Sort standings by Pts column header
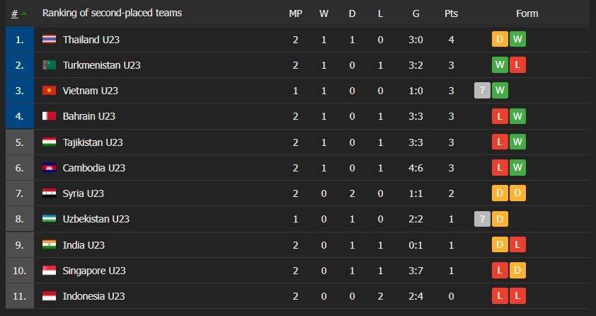The width and height of the screenshot is (596, 316). (x=451, y=13)
